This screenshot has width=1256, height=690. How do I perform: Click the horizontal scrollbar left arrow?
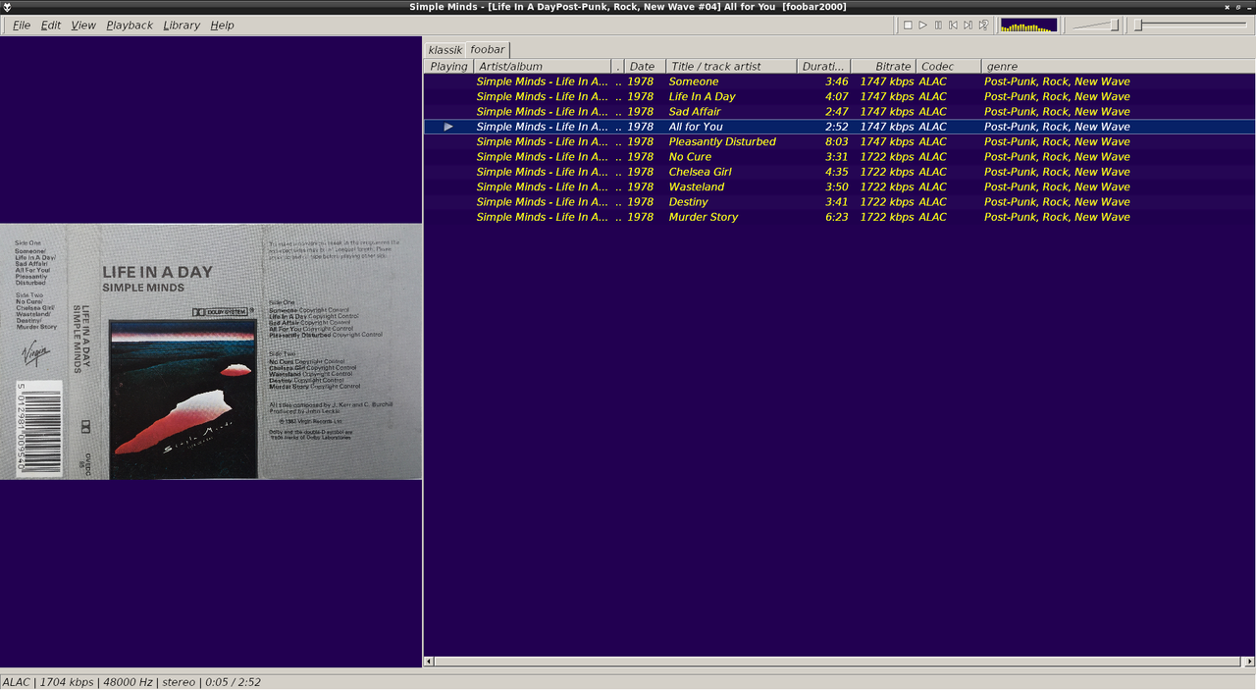429,662
